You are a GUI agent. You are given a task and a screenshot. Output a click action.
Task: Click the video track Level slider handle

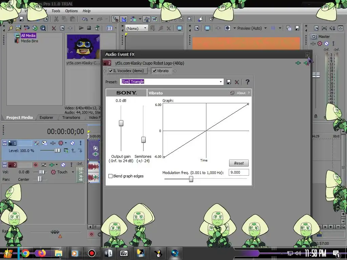pos(57,150)
